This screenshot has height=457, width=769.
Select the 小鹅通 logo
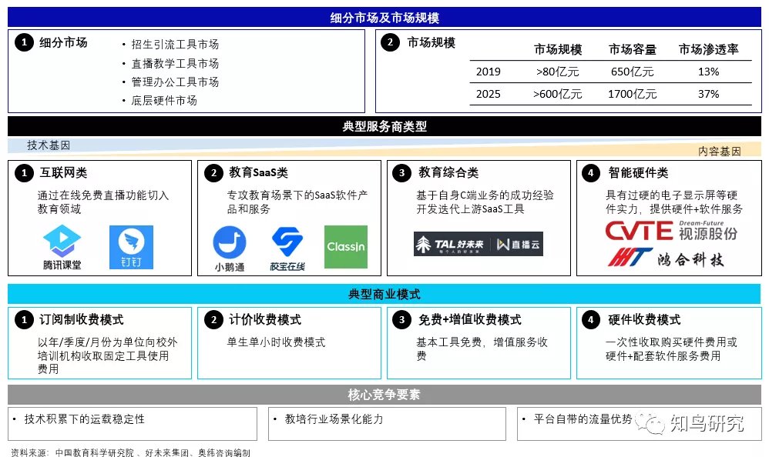click(229, 249)
